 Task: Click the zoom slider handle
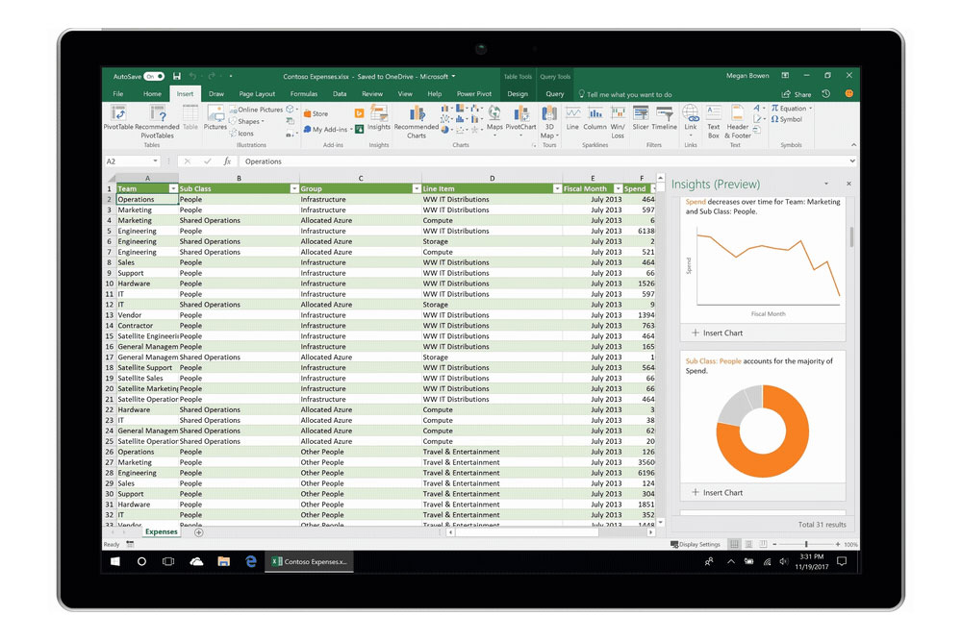tap(806, 544)
